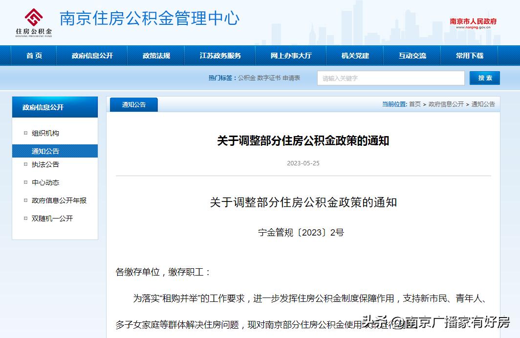The width and height of the screenshot is (520, 338).
Task: Open the 政府信息公开 navigation menu
Action: pos(91,56)
